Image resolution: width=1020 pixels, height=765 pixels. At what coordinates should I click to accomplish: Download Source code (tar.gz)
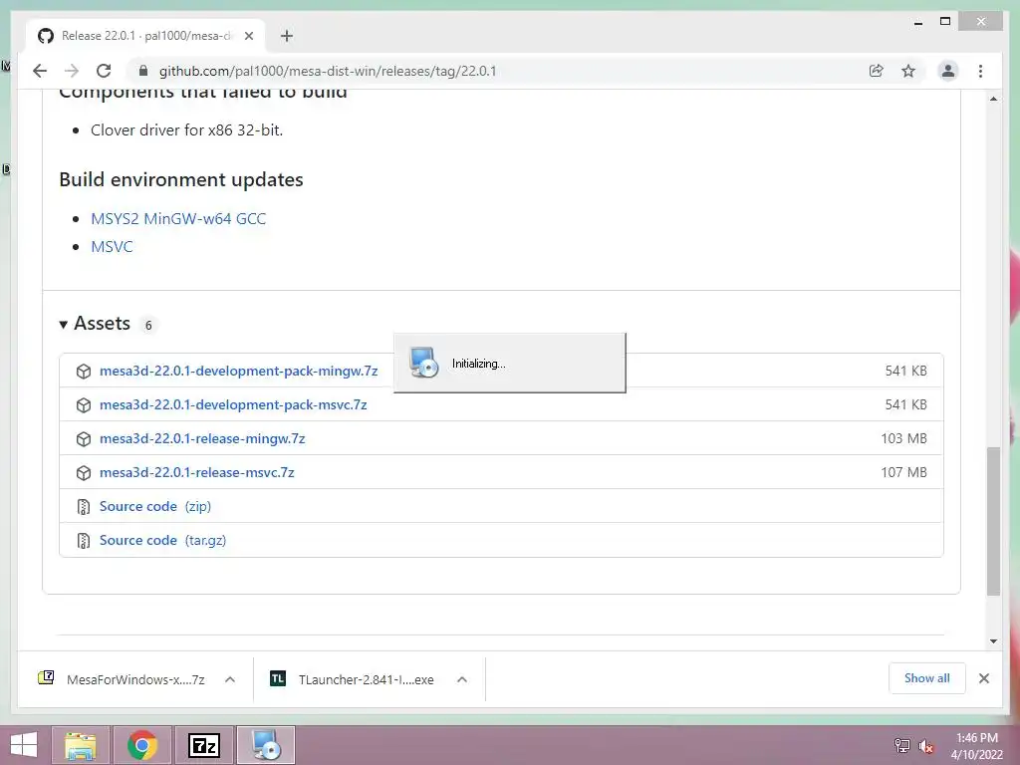[x=162, y=540]
